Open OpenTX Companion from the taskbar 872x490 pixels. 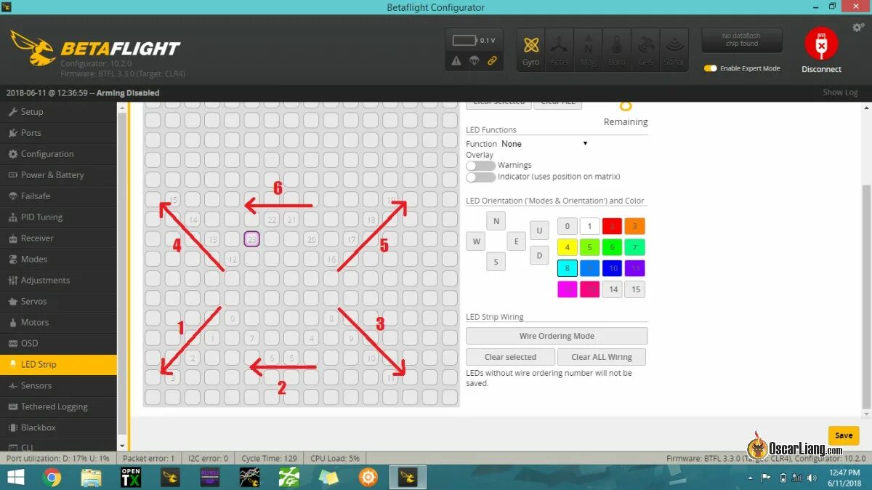point(131,478)
